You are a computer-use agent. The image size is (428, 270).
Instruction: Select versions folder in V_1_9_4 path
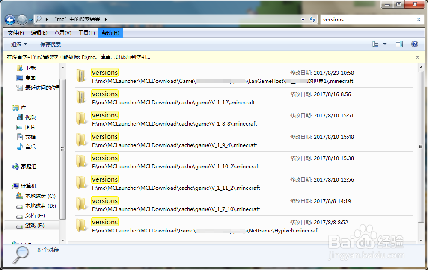[x=244, y=141]
